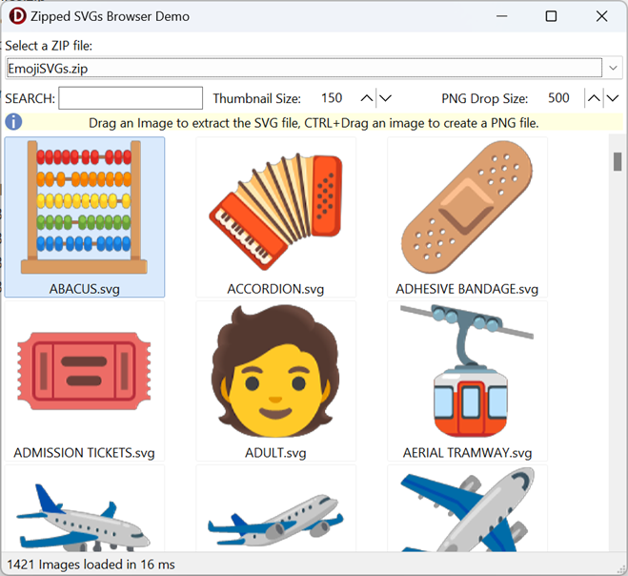Select the airplane thumbnail under AERIAL TRAMWAY
Image resolution: width=628 pixels, height=576 pixels.
point(467,509)
